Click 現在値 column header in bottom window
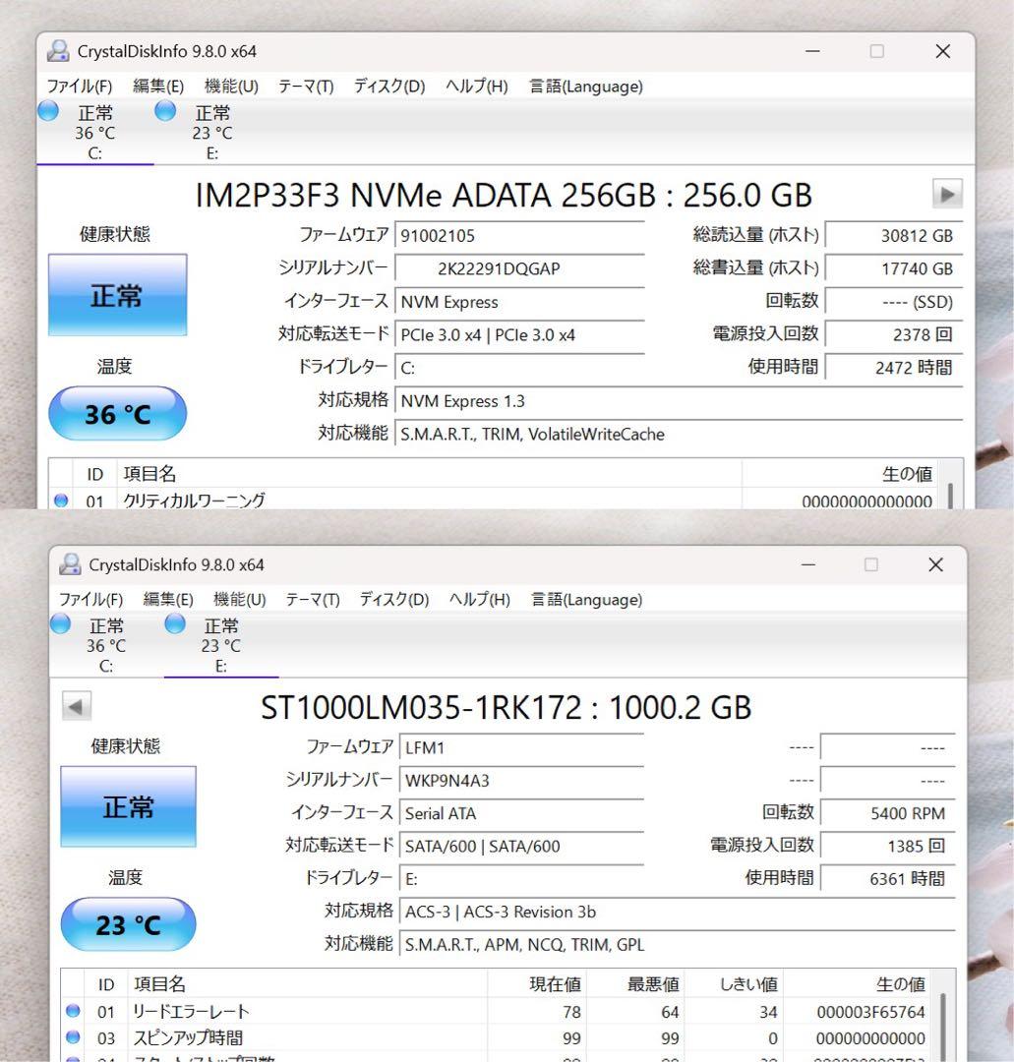1014x1062 pixels. [x=537, y=984]
